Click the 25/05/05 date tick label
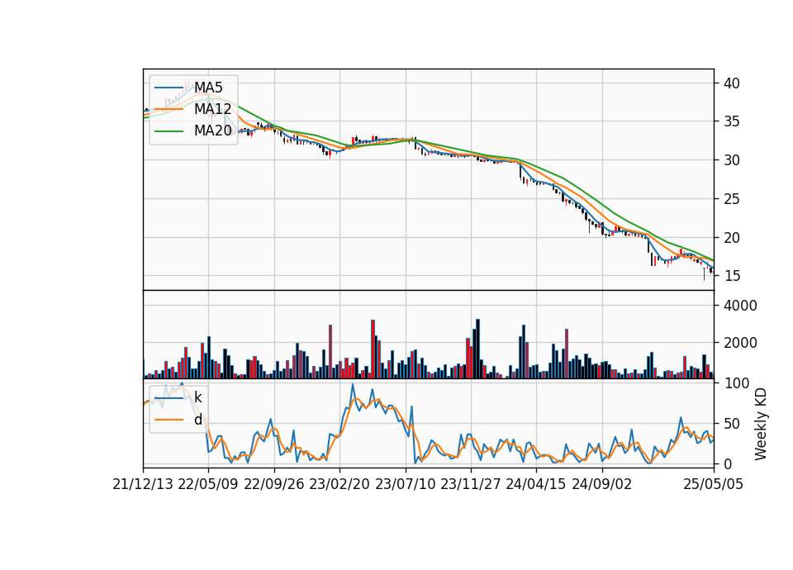The height and width of the screenshot is (570, 793). pyautogui.click(x=714, y=485)
